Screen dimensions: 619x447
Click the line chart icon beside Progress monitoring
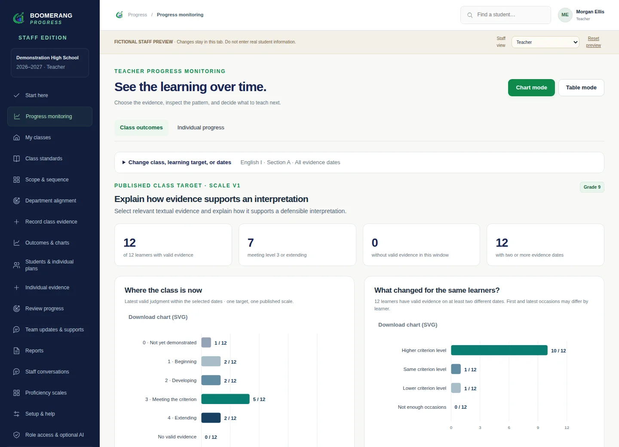(x=17, y=116)
